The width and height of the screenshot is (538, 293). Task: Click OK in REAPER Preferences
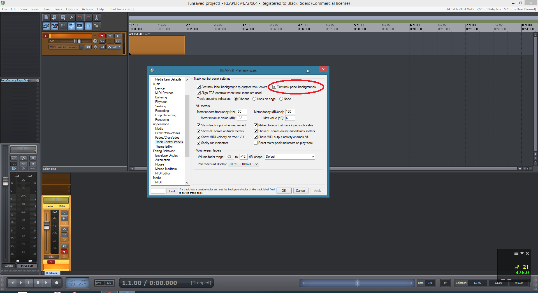tap(284, 191)
